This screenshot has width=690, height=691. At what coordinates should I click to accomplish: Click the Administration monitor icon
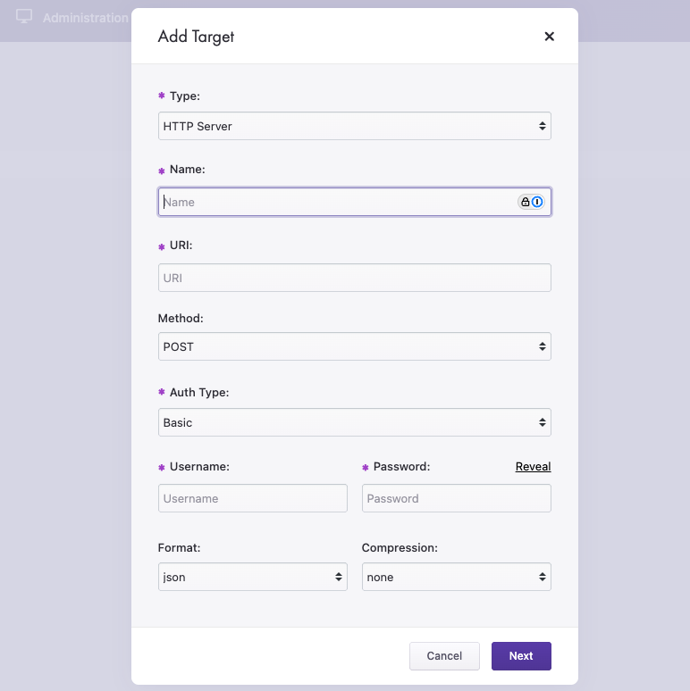24,17
